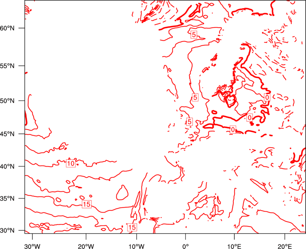
Task: Select the 10°W longitude axis label
Action: pos(137,246)
